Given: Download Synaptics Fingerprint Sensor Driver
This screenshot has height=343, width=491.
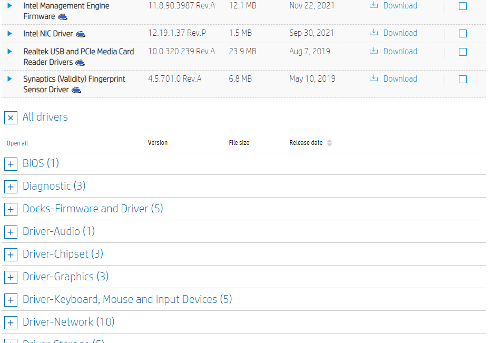Looking at the screenshot, I should 400,79.
